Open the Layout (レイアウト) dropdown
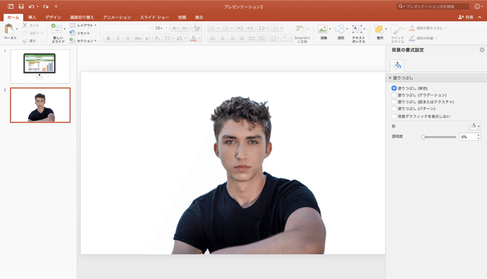Image resolution: width=487 pixels, height=279 pixels. [x=83, y=26]
